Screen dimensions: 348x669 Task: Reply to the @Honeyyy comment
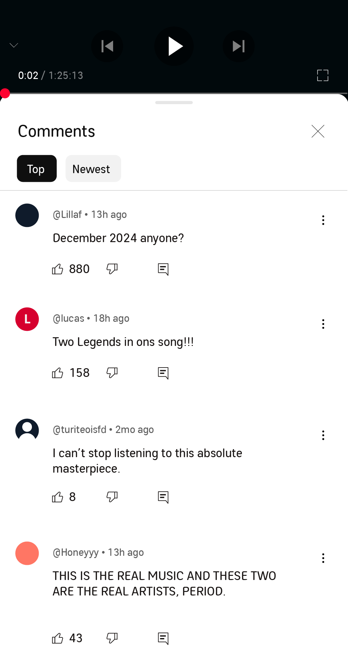click(x=163, y=638)
